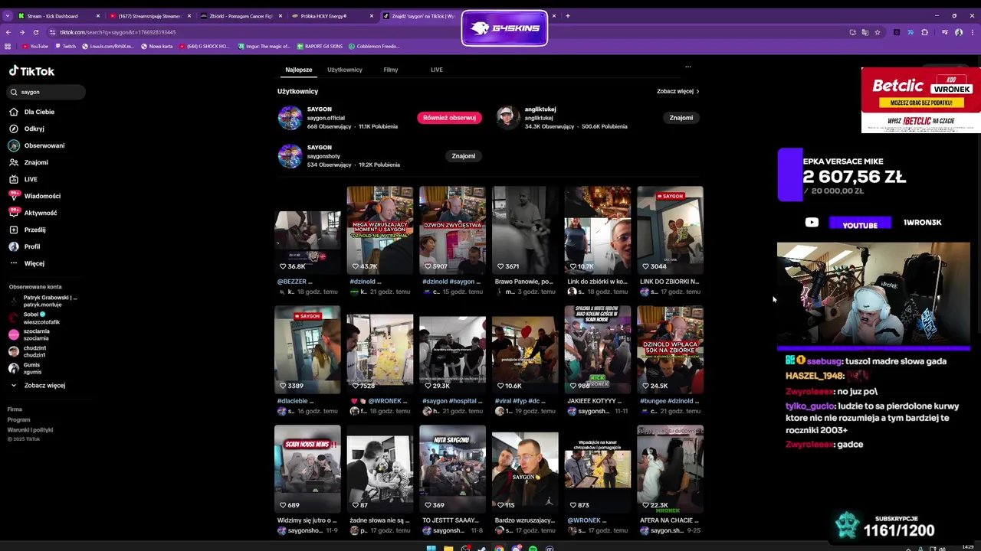Viewport: 981px width, 551px height.
Task: Open szociarnia followed account
Action: [31, 334]
